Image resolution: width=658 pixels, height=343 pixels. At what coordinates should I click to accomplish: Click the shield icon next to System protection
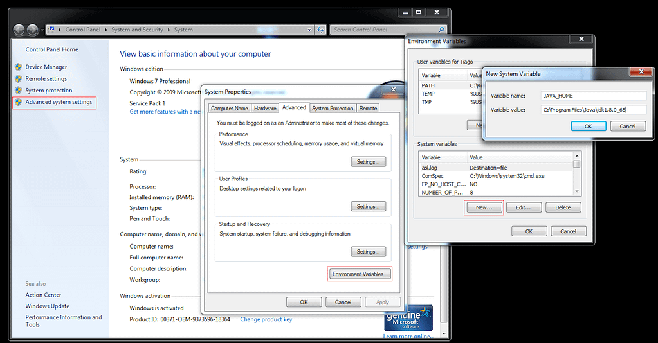pos(18,90)
